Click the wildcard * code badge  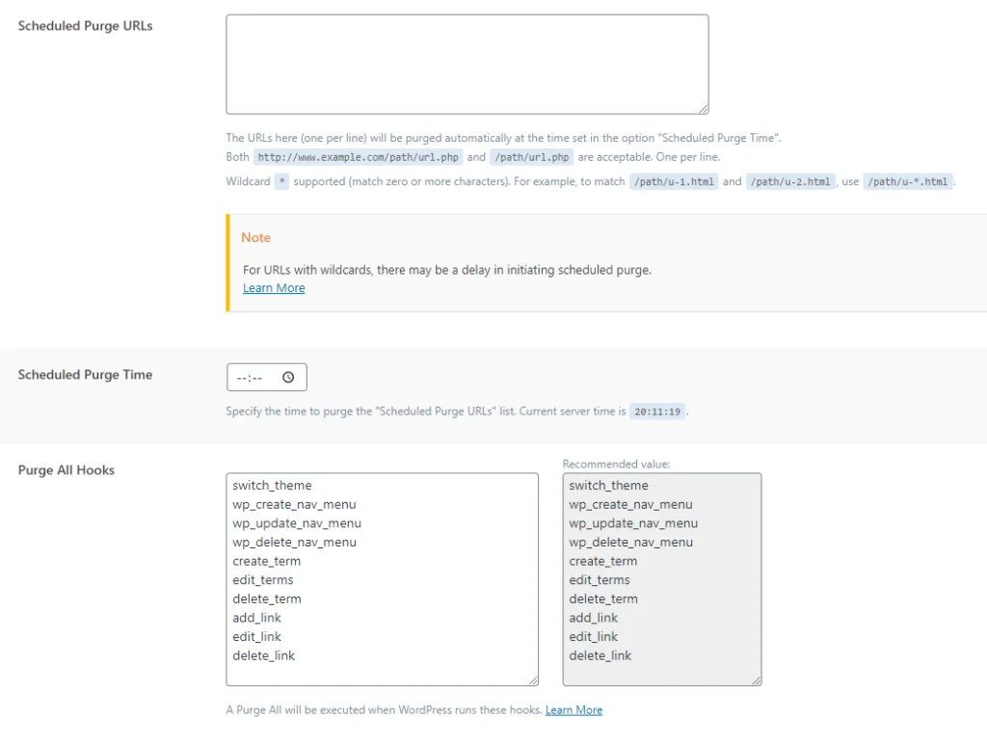click(281, 181)
